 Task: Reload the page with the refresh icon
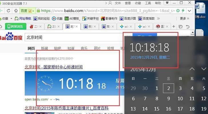pos(8,11)
